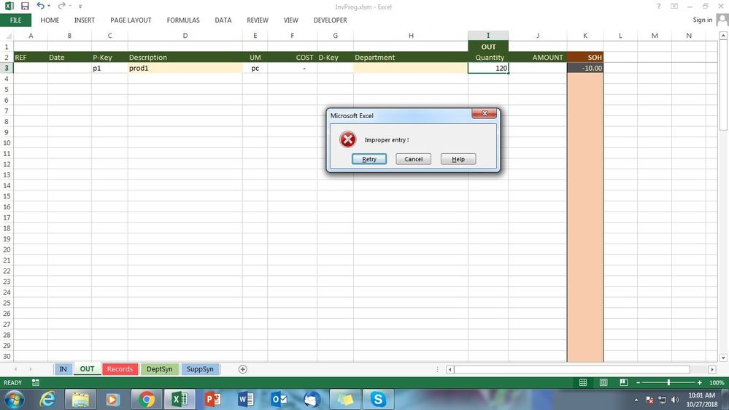Viewport: 729px width, 410px height.
Task: Click Help in the error dialog
Action: (458, 159)
